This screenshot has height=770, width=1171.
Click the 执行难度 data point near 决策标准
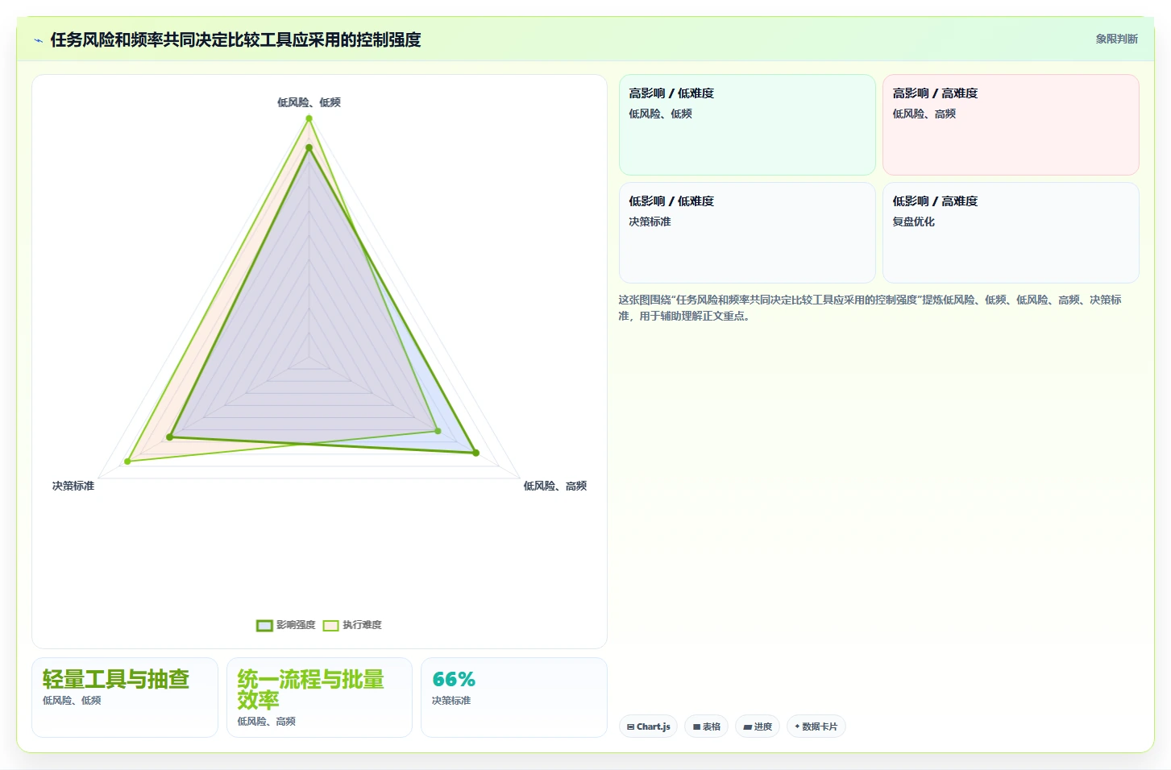(127, 462)
